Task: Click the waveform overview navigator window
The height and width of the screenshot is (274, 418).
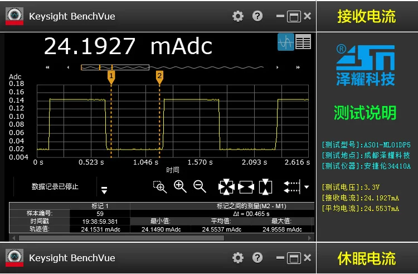Action: pos(115,68)
